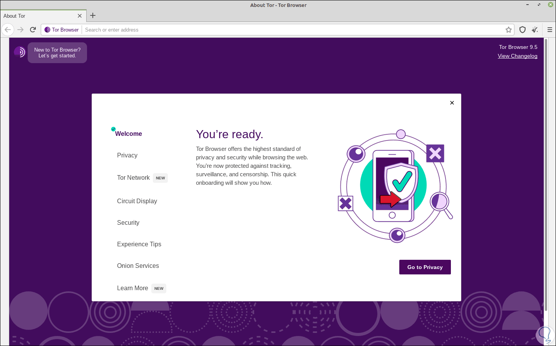Image resolution: width=556 pixels, height=346 pixels.
Task: Open the Tor Network onboarding section
Action: [x=133, y=177]
